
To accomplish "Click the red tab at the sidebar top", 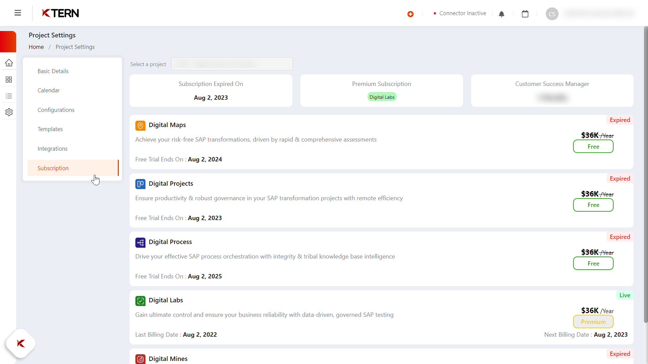I will point(8,42).
